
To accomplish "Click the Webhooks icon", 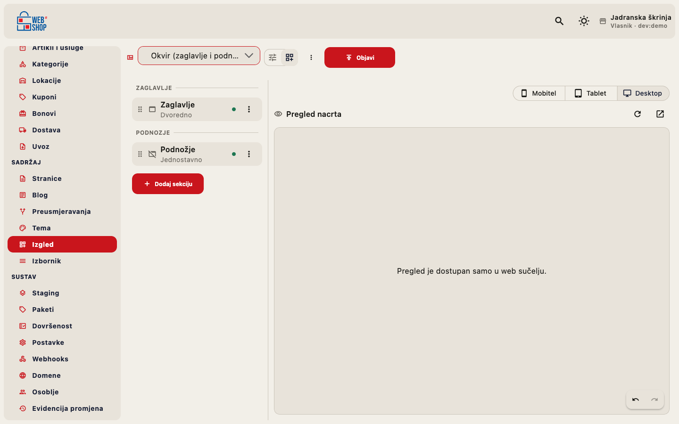I will pyautogui.click(x=23, y=359).
